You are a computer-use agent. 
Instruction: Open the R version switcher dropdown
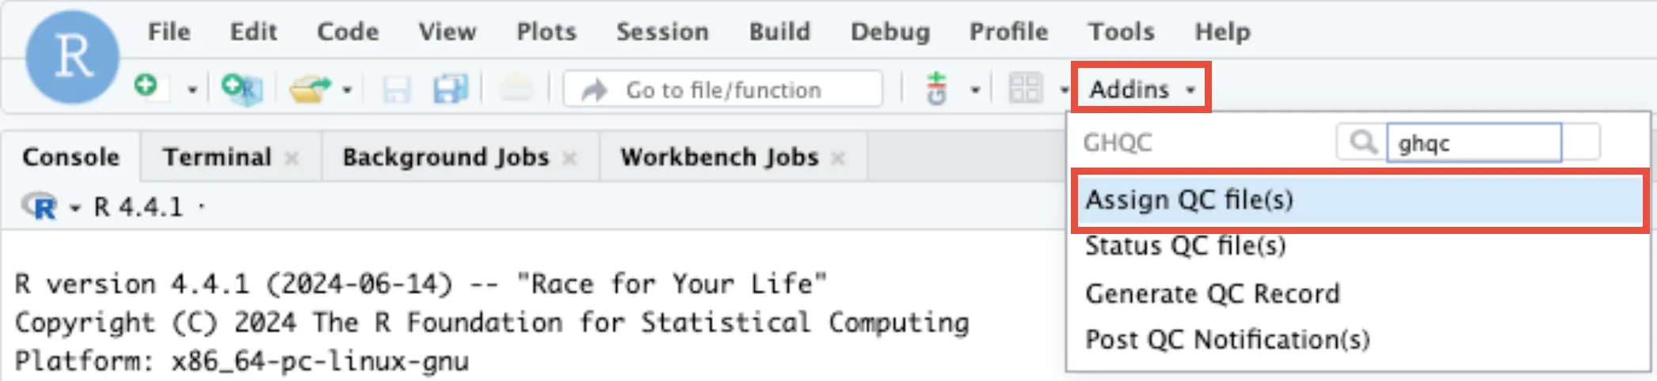pos(75,208)
